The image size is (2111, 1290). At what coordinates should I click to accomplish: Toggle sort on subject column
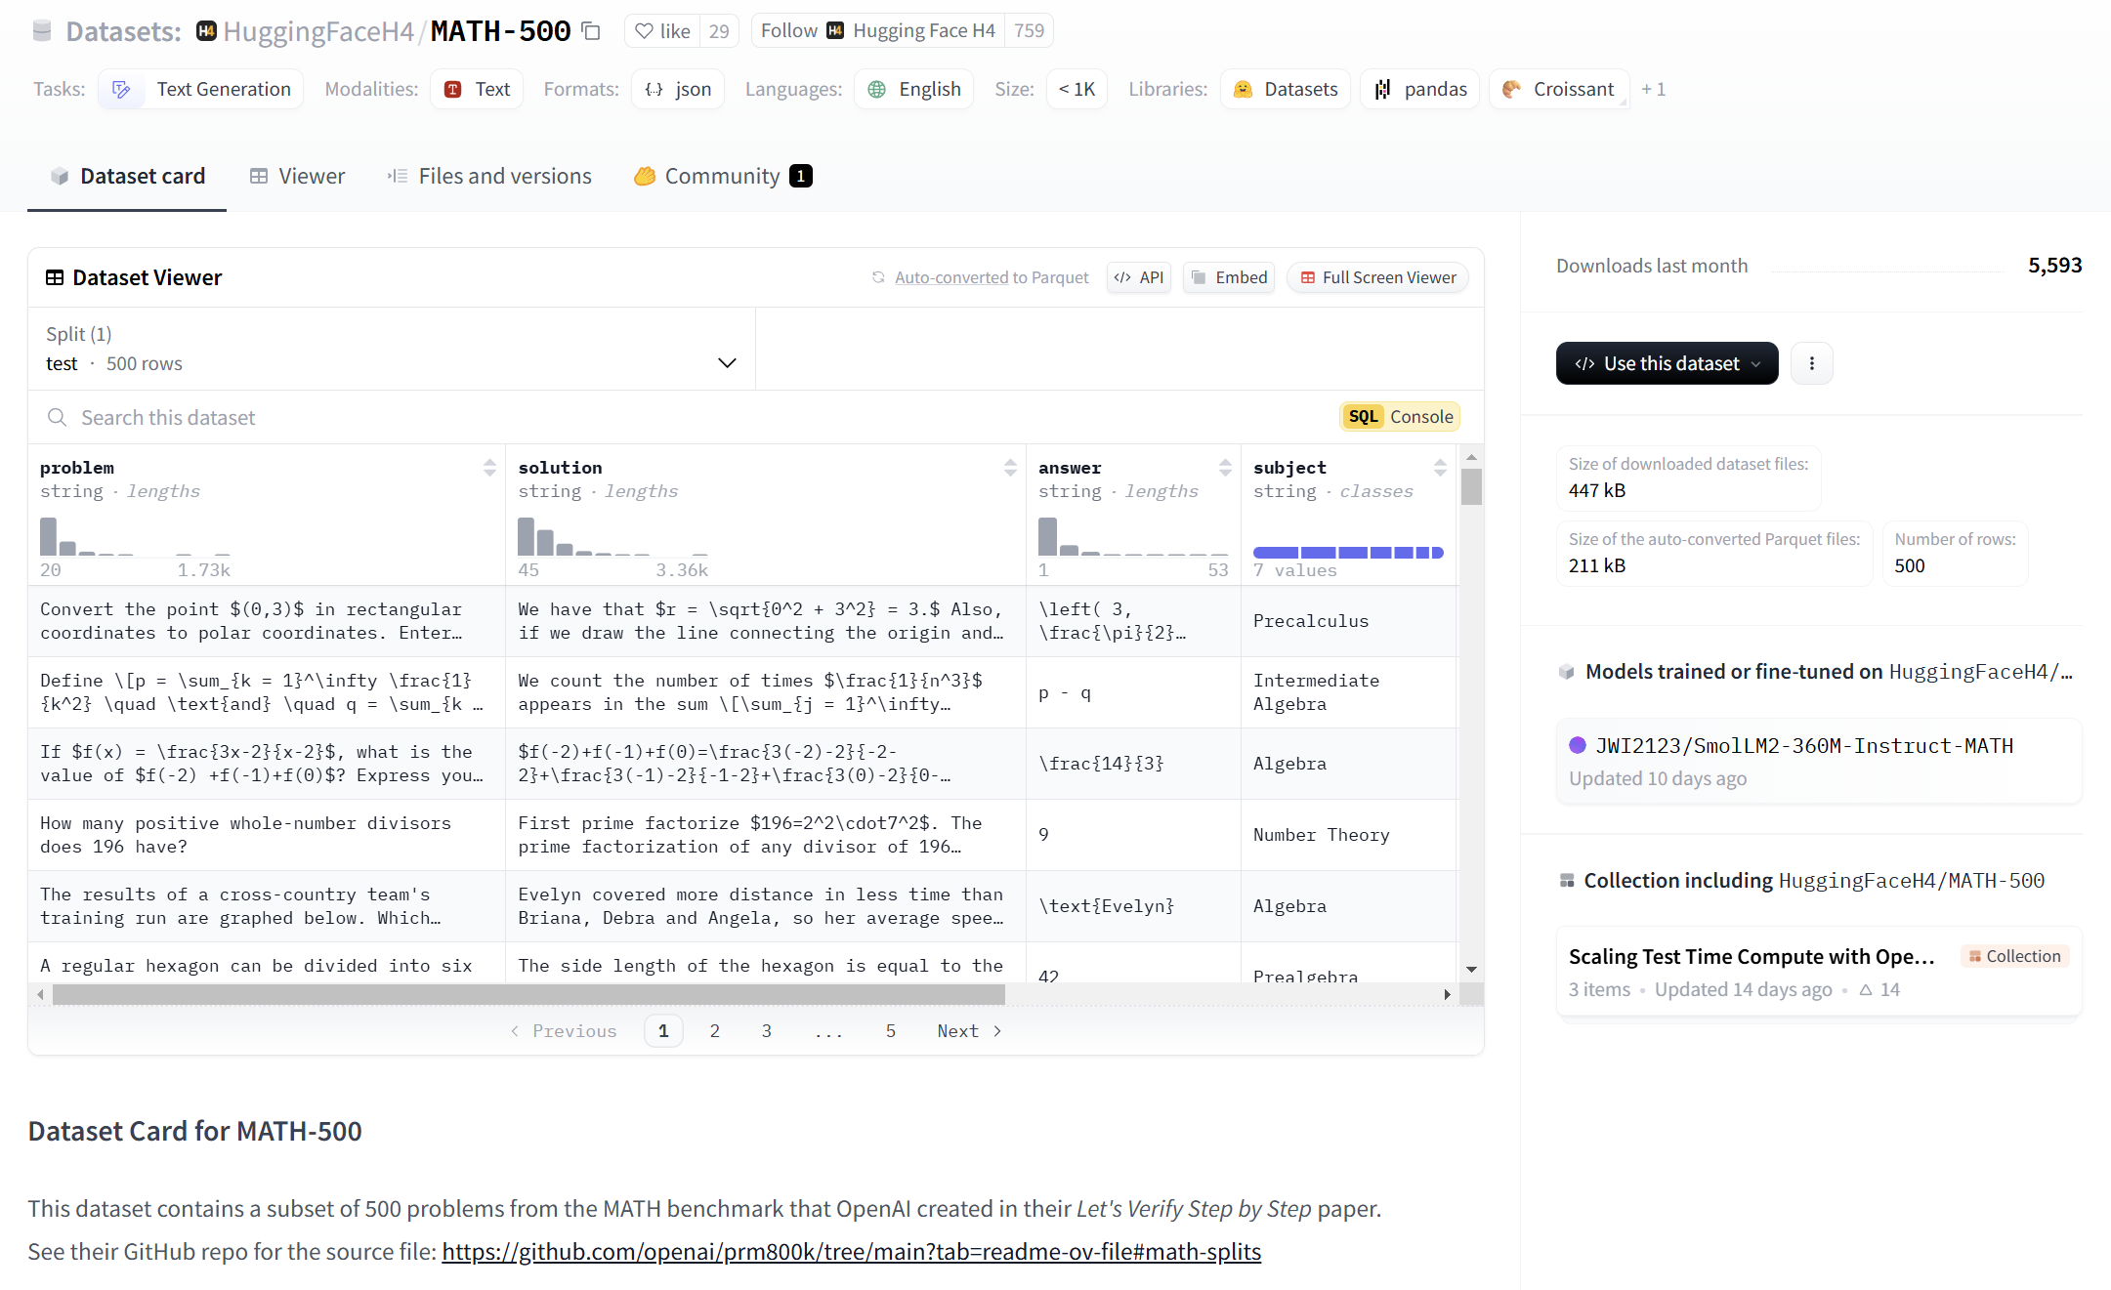1440,468
